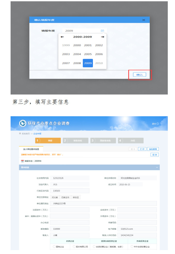
Task: Open the 石家庄市 city dropdown
Action: (x=65, y=197)
